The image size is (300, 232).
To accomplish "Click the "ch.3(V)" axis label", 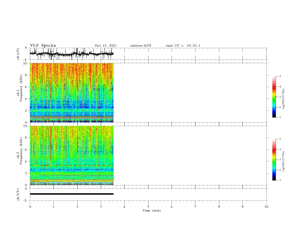I will coord(18,194).
